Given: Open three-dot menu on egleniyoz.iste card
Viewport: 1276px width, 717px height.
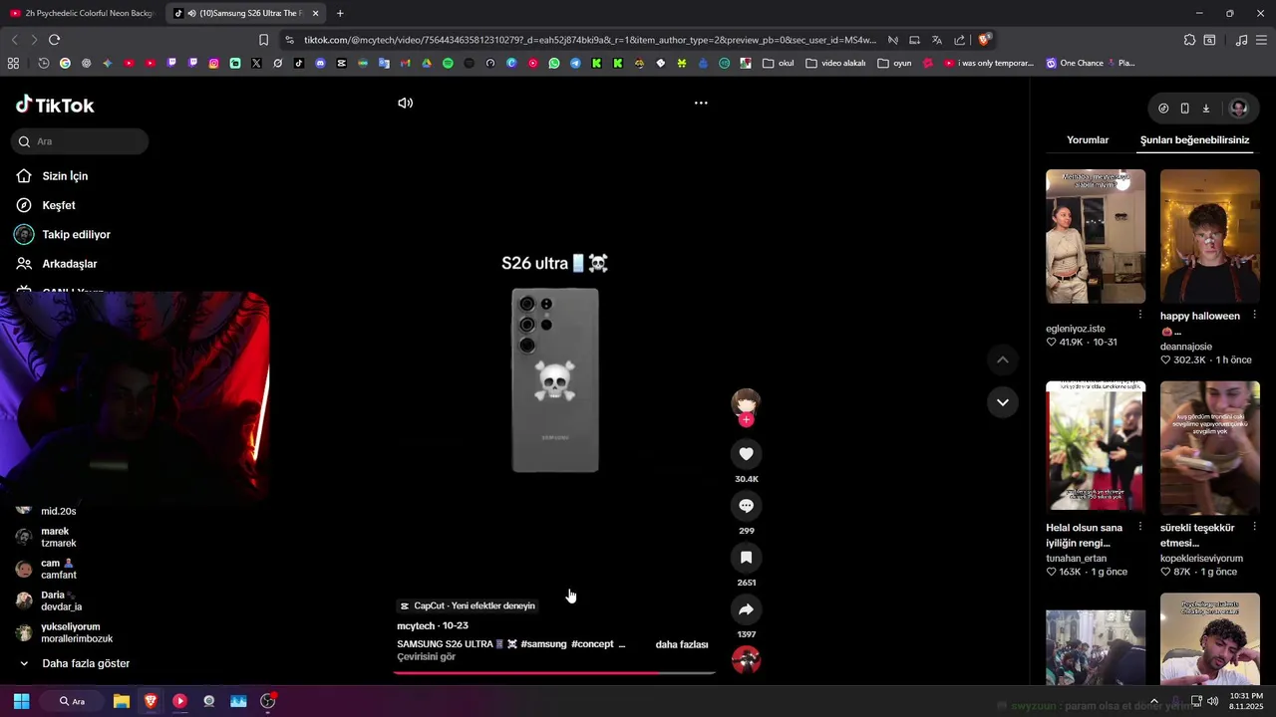Looking at the screenshot, I should 1140,315.
